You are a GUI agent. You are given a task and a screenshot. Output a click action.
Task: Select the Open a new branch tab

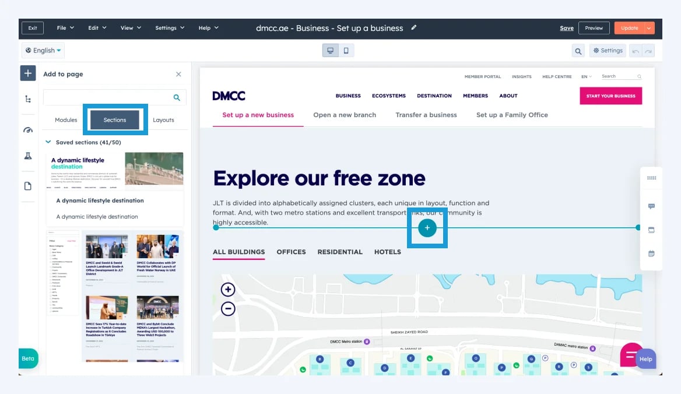[x=345, y=115]
